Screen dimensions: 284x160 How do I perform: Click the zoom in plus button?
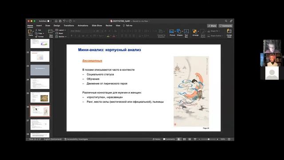[217, 139]
